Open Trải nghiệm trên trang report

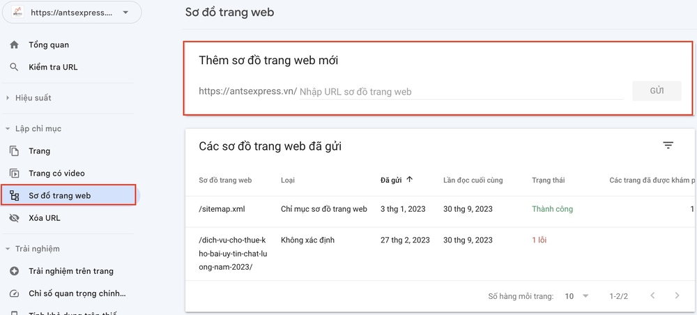coord(70,271)
